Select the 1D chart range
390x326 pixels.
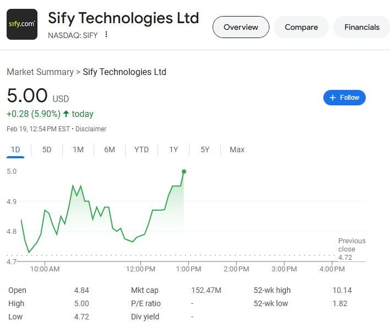15,149
